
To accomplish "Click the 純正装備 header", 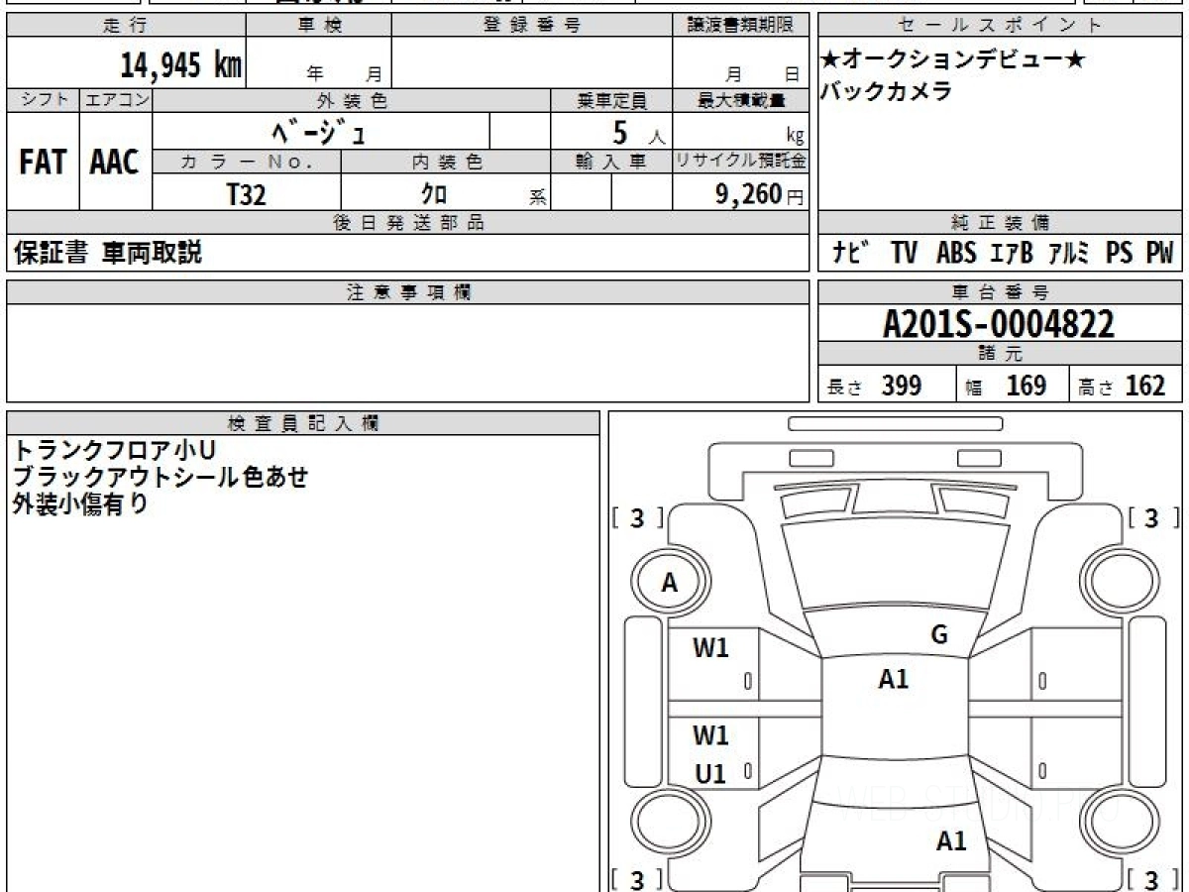I will click(1000, 222).
